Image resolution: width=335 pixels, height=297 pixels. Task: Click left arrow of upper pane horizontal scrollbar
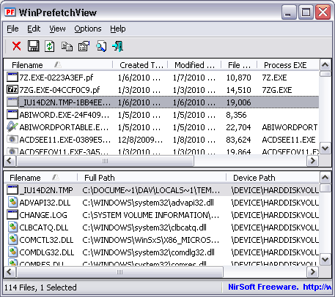coord(10,161)
